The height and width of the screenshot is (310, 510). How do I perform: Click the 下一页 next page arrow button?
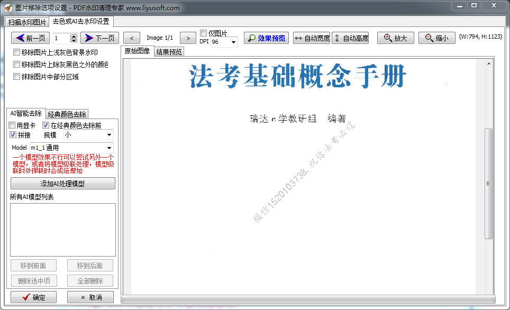click(99, 38)
